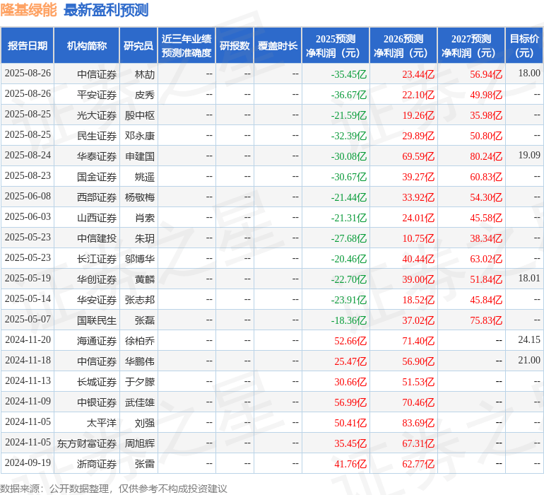The width and height of the screenshot is (544, 495).
Task: Select 东方财富证券 institution cell
Action: (x=87, y=443)
